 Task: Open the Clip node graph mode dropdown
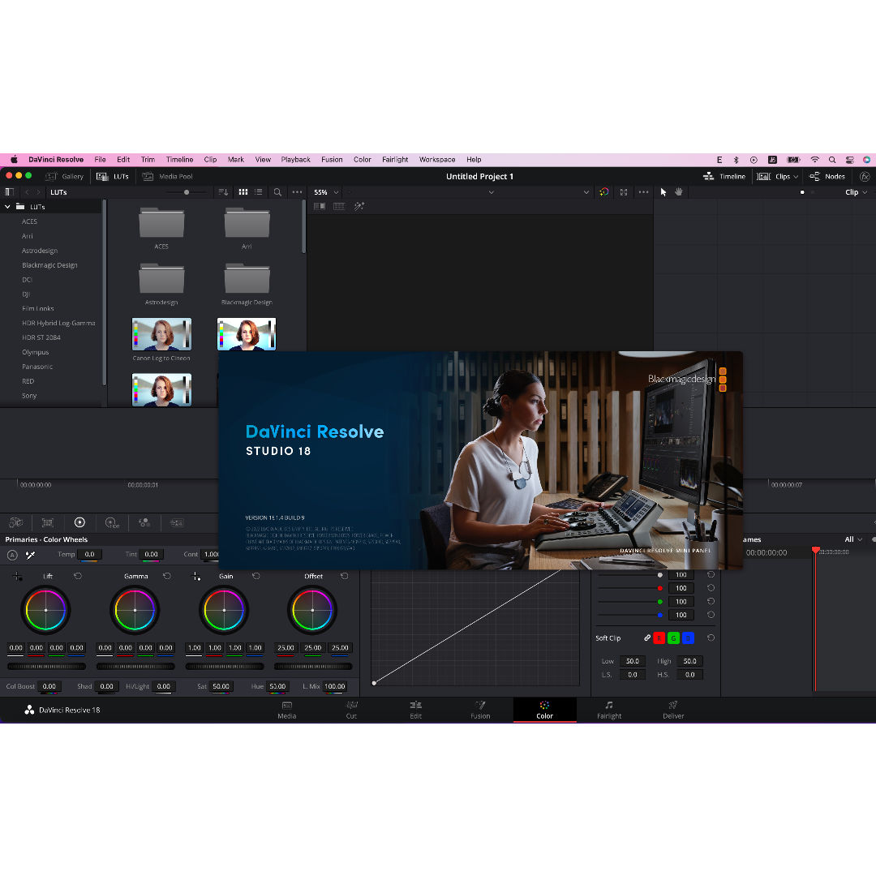(857, 192)
